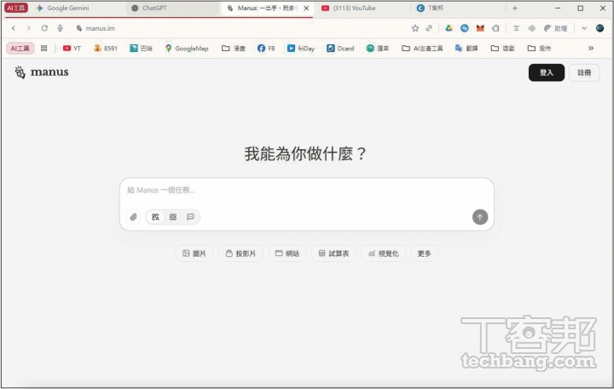Image resolution: width=614 pixels, height=389 pixels.
Task: Switch to the T客邦 tab
Action: 458,8
